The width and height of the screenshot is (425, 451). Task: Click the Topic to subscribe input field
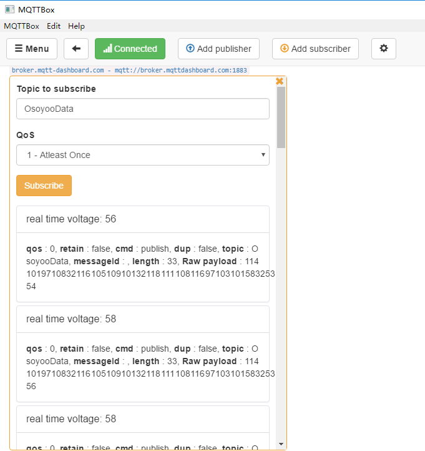[143, 109]
